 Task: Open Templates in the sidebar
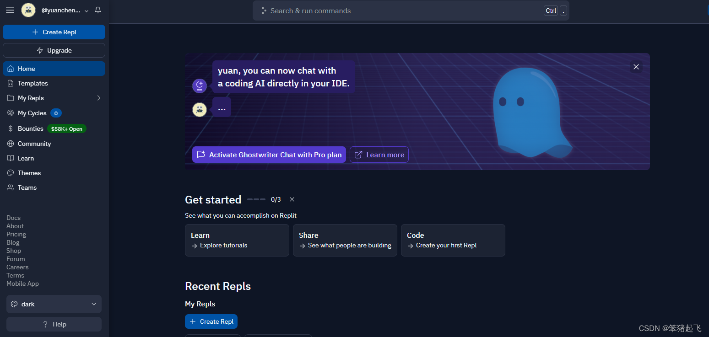54,83
